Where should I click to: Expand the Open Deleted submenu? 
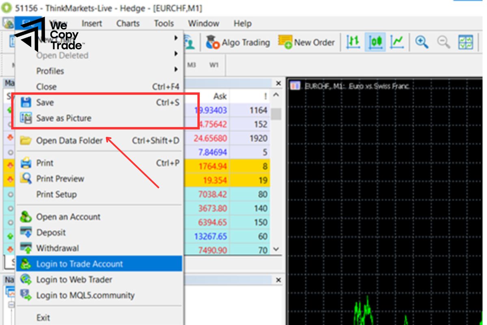point(176,54)
